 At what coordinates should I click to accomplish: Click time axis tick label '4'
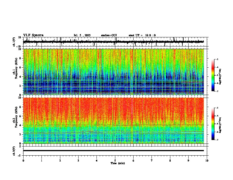coord(97,161)
